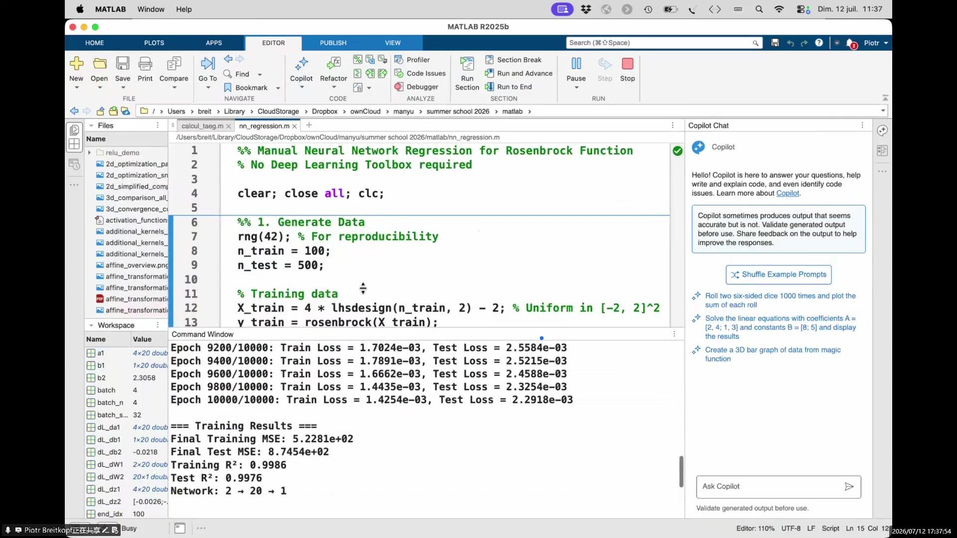
Task: Click the green code check indicator
Action: (x=677, y=151)
